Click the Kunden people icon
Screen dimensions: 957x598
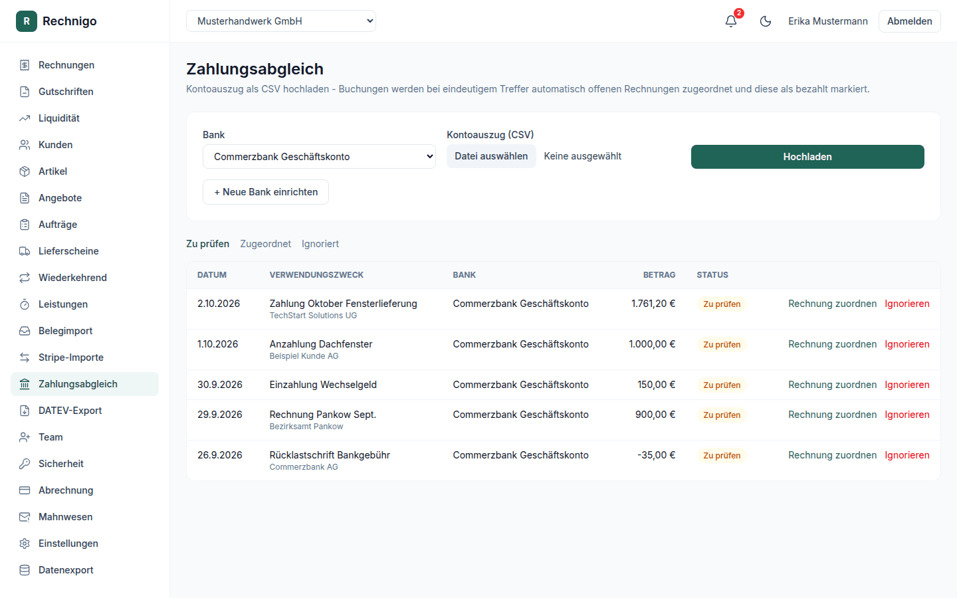pyautogui.click(x=25, y=145)
